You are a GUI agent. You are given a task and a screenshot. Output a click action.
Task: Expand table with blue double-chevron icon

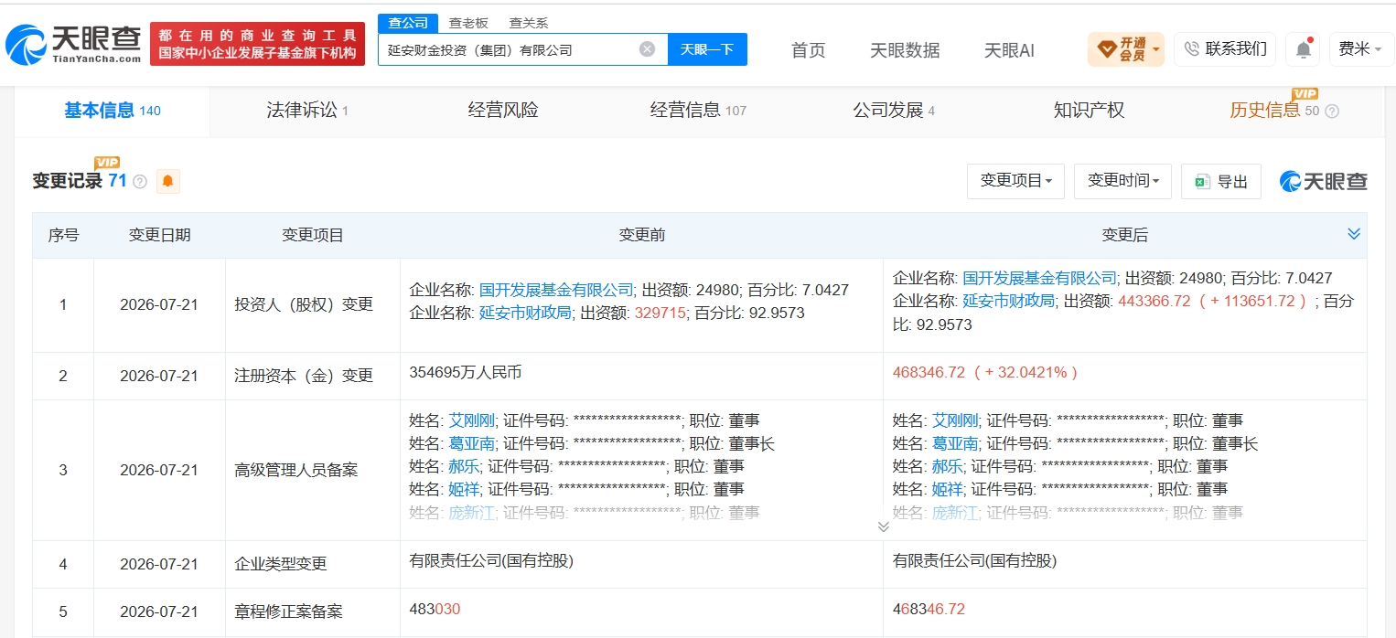coord(1354,235)
